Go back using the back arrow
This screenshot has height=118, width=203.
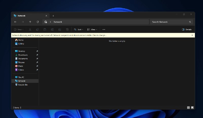click(15, 22)
